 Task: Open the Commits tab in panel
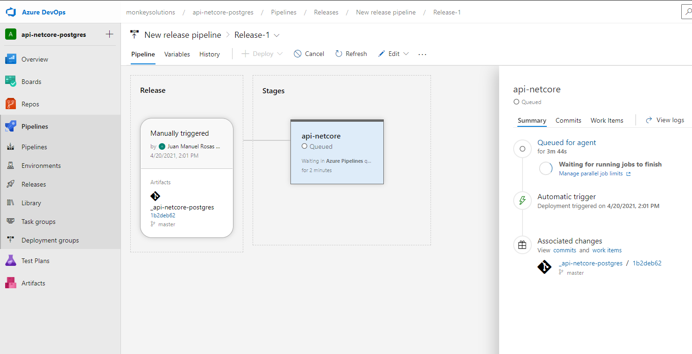568,120
